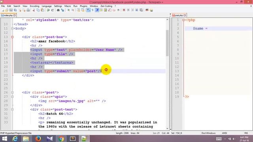253x142 pixels.
Task: Undo the last edit via toolbar
Action: click(48, 10)
